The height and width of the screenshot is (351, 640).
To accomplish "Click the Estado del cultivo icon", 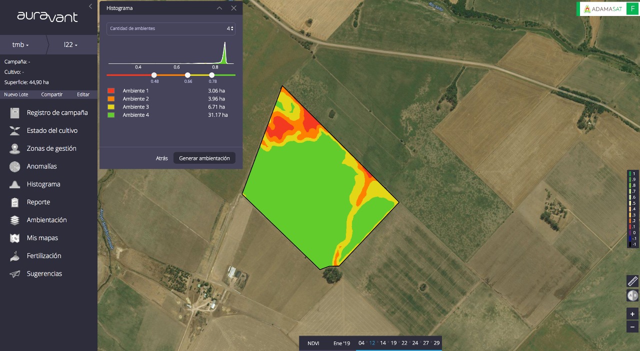I will click(15, 131).
